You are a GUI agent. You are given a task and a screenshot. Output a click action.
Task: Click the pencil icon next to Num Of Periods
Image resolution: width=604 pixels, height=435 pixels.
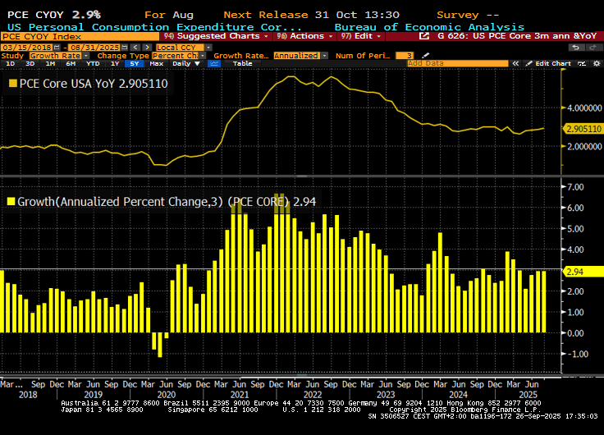tap(422, 55)
